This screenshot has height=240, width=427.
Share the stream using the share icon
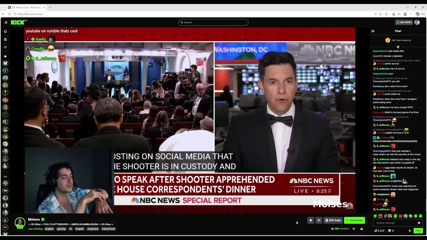tap(354, 229)
